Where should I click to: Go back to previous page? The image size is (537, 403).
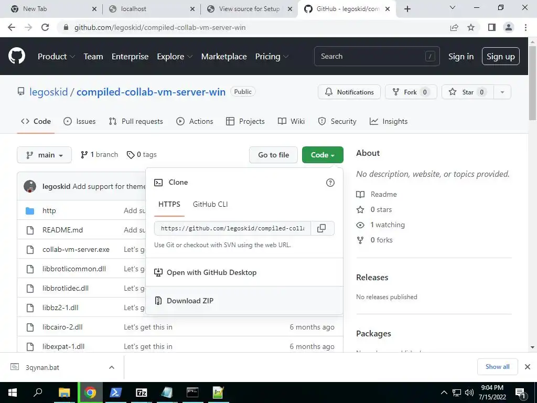pyautogui.click(x=12, y=27)
